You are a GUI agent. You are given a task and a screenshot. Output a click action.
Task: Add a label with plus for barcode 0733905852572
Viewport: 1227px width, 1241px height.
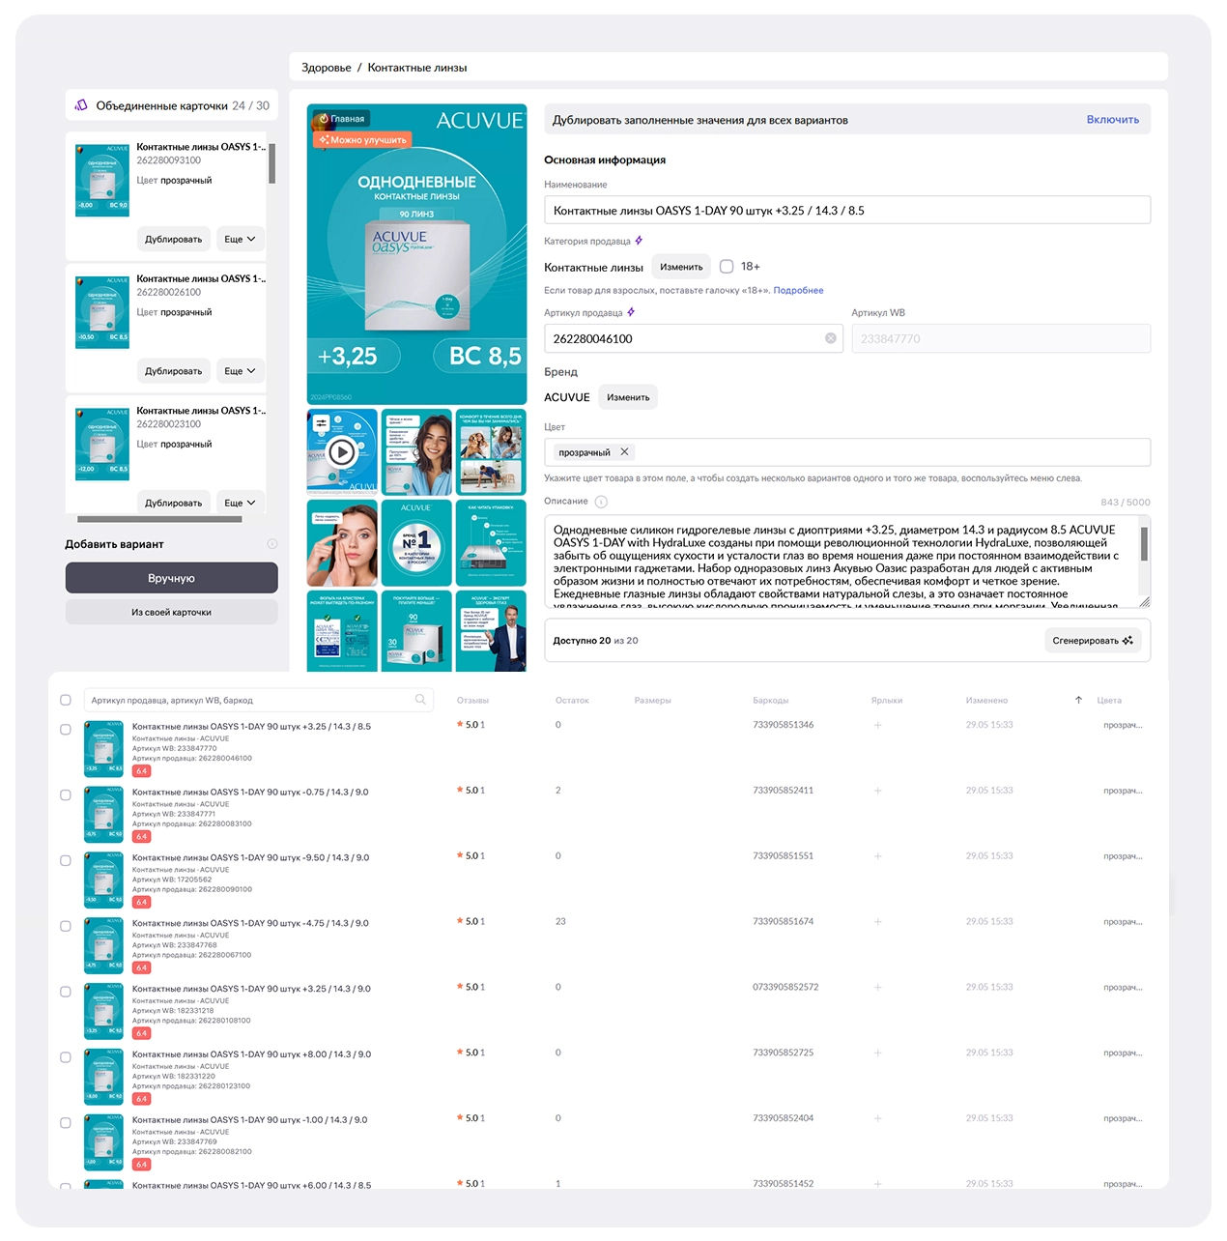(877, 988)
